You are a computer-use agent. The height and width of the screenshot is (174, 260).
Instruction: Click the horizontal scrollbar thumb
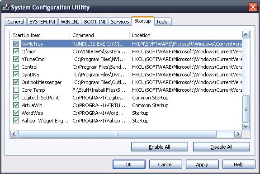(x=117, y=134)
